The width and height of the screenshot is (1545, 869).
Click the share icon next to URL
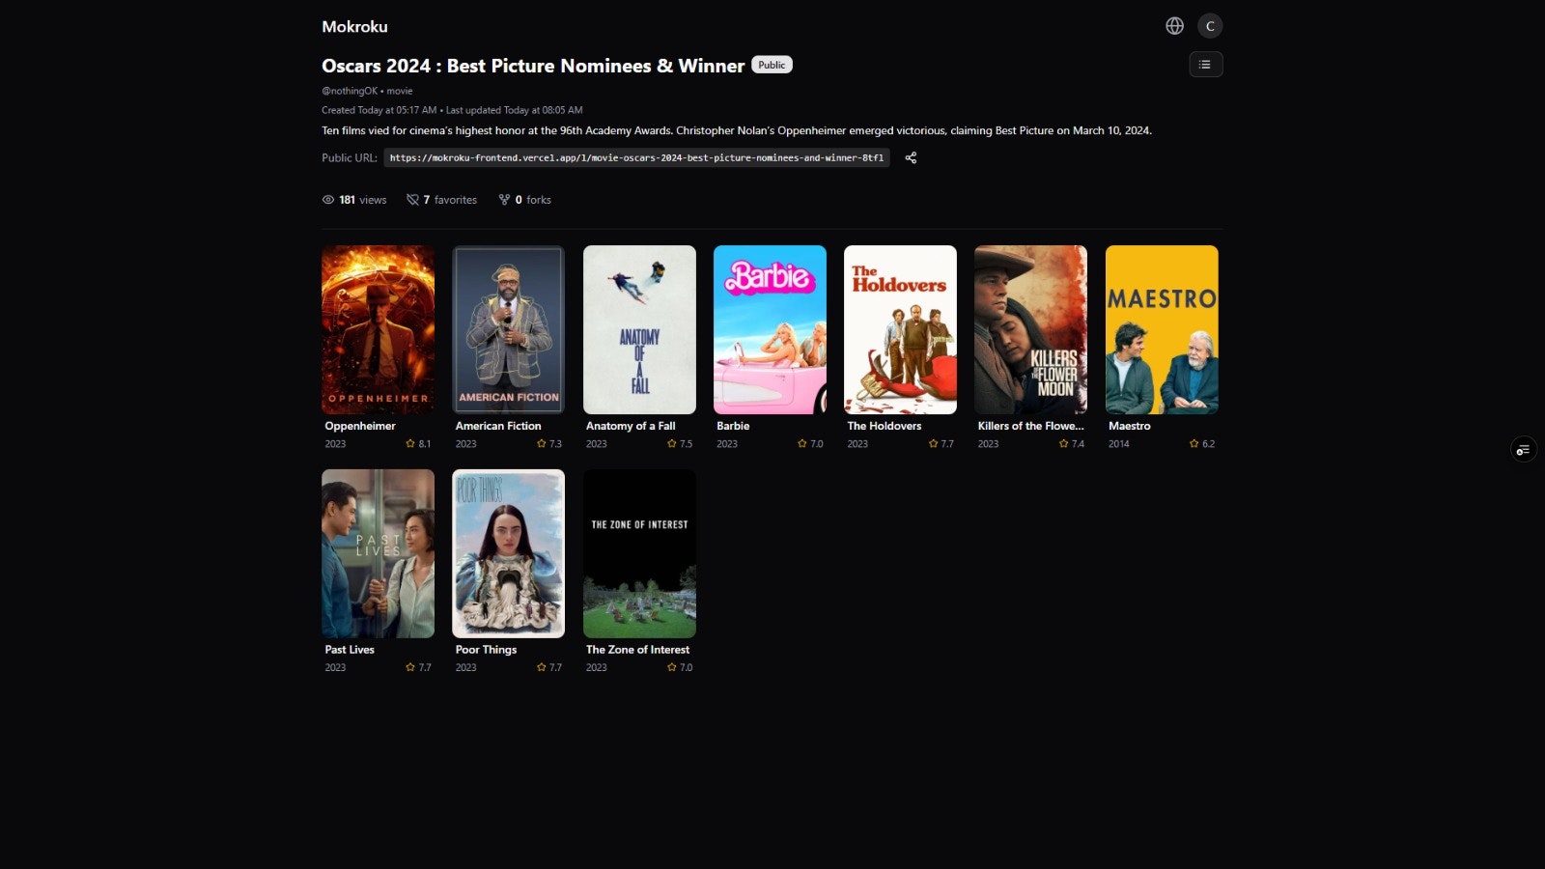(911, 157)
